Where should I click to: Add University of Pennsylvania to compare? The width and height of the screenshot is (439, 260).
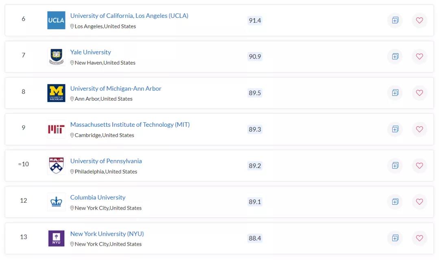click(395, 165)
